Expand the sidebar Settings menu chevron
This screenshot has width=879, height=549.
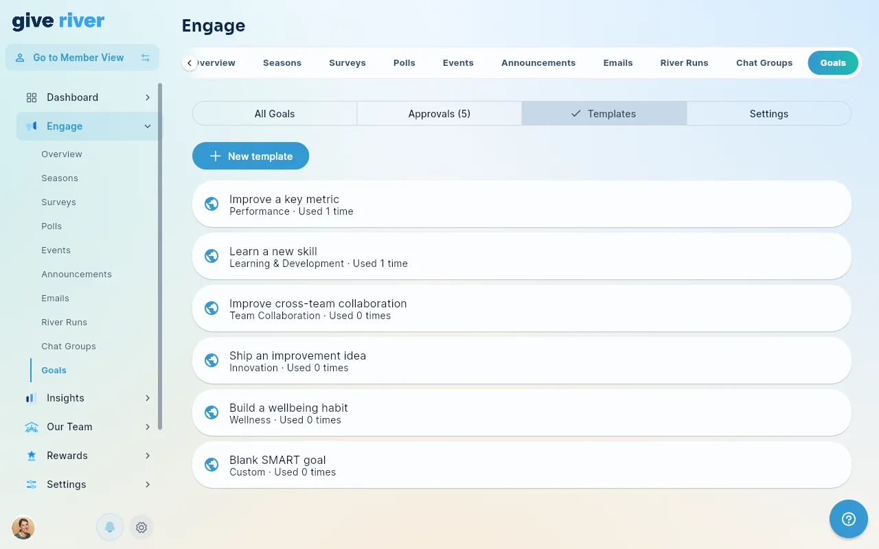pos(148,484)
